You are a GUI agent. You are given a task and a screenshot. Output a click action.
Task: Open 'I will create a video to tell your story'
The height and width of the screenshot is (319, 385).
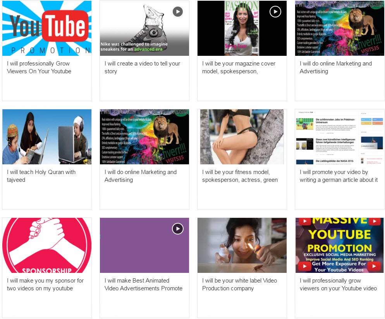tap(142, 67)
